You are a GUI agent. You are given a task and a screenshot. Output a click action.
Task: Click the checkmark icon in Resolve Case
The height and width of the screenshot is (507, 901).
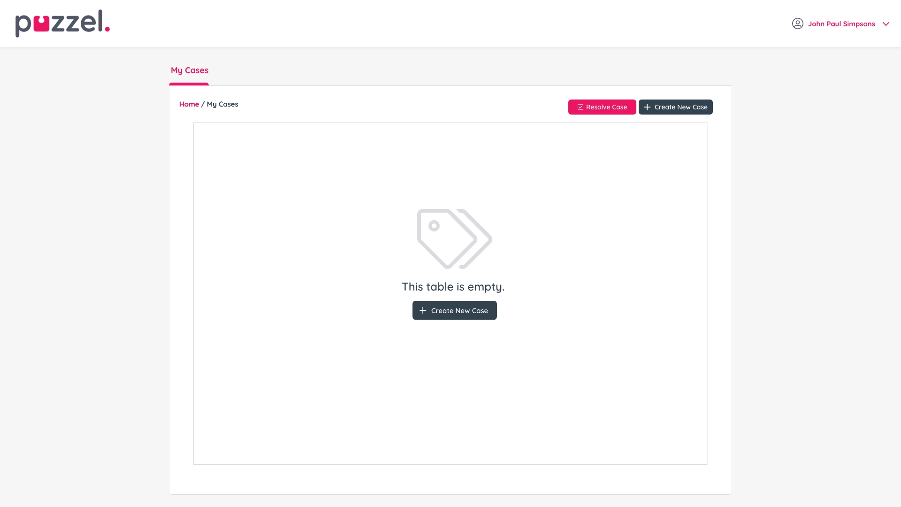click(x=580, y=107)
